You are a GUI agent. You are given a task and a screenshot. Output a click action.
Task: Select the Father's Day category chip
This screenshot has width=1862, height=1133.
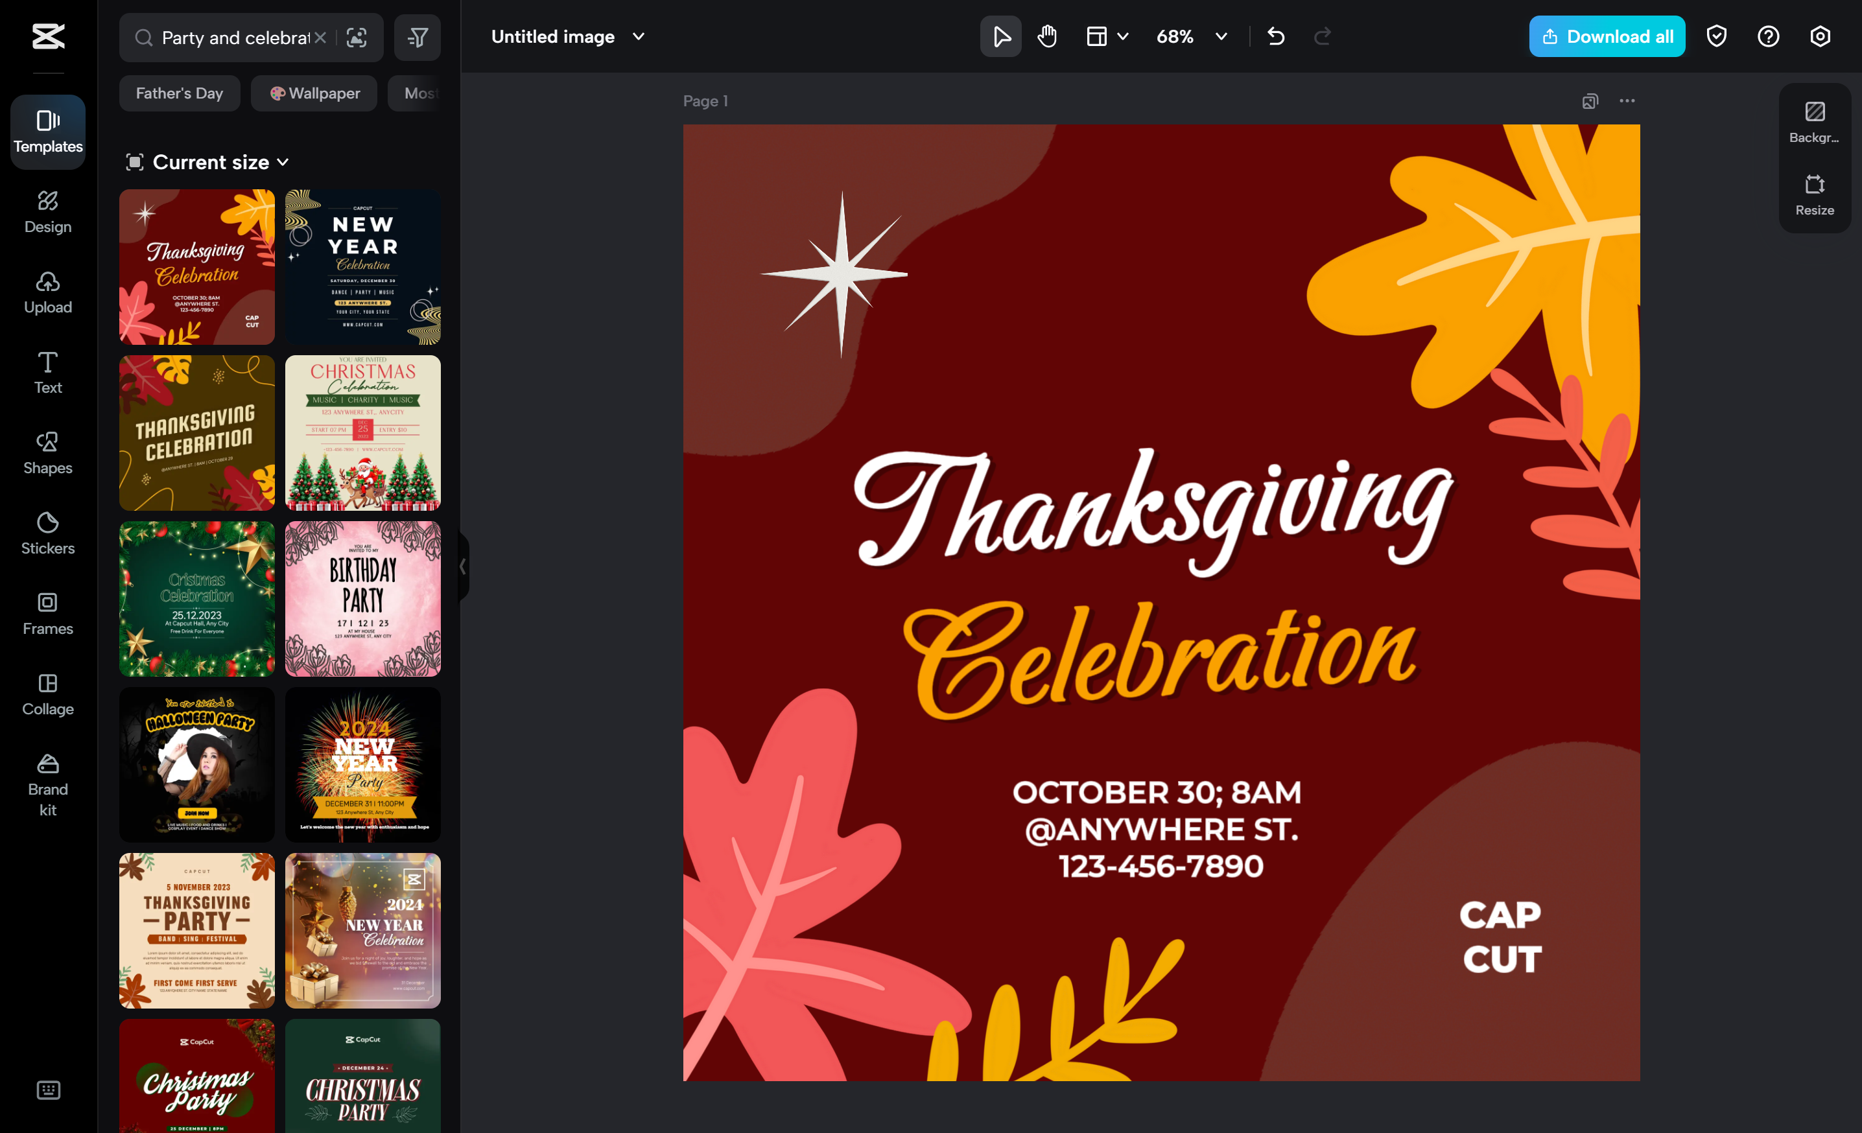[179, 93]
